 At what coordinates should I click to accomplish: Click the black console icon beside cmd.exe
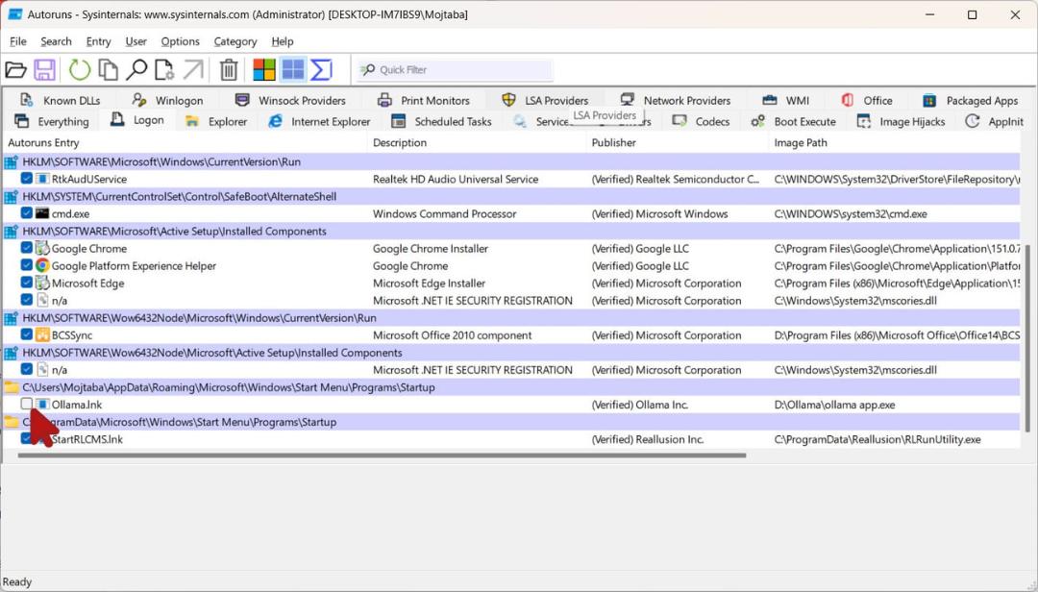42,213
